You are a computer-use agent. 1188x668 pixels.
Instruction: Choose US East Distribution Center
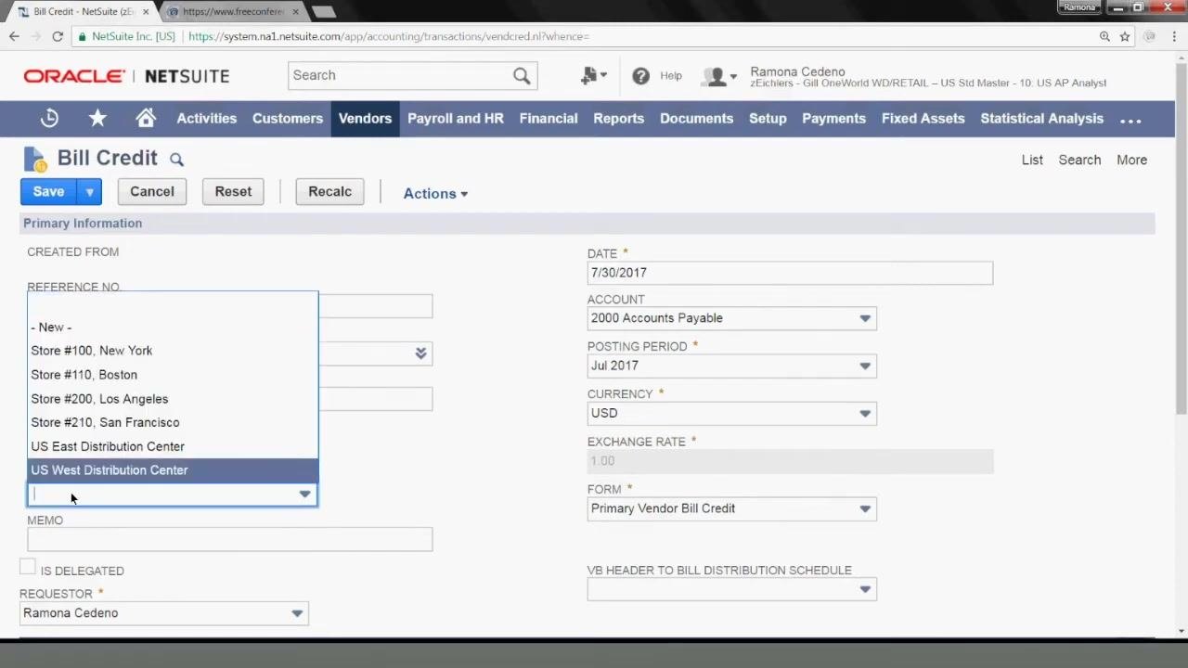point(173,446)
